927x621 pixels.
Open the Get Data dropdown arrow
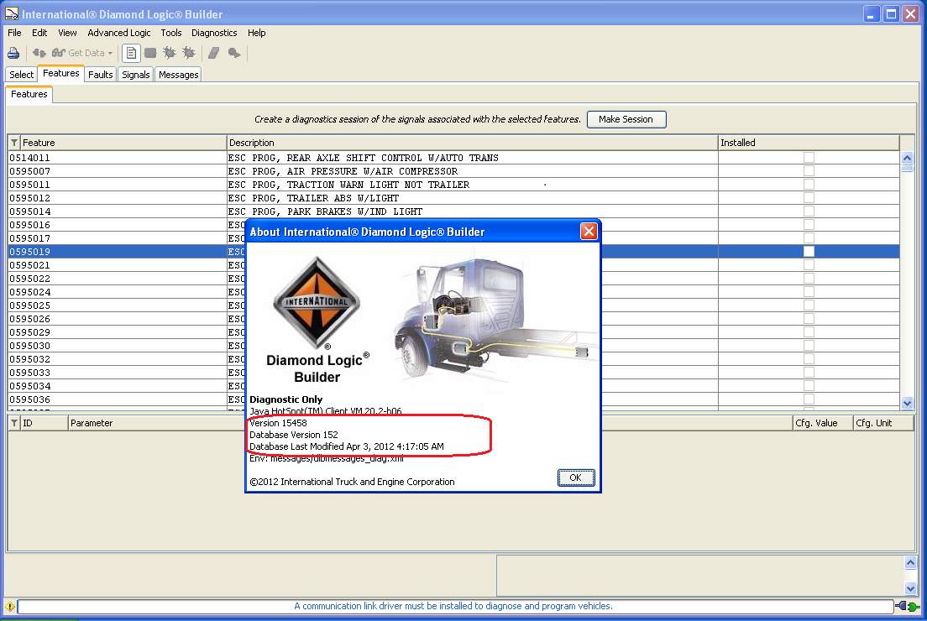coord(110,53)
